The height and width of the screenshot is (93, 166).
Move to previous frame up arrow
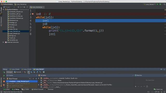[33, 79]
